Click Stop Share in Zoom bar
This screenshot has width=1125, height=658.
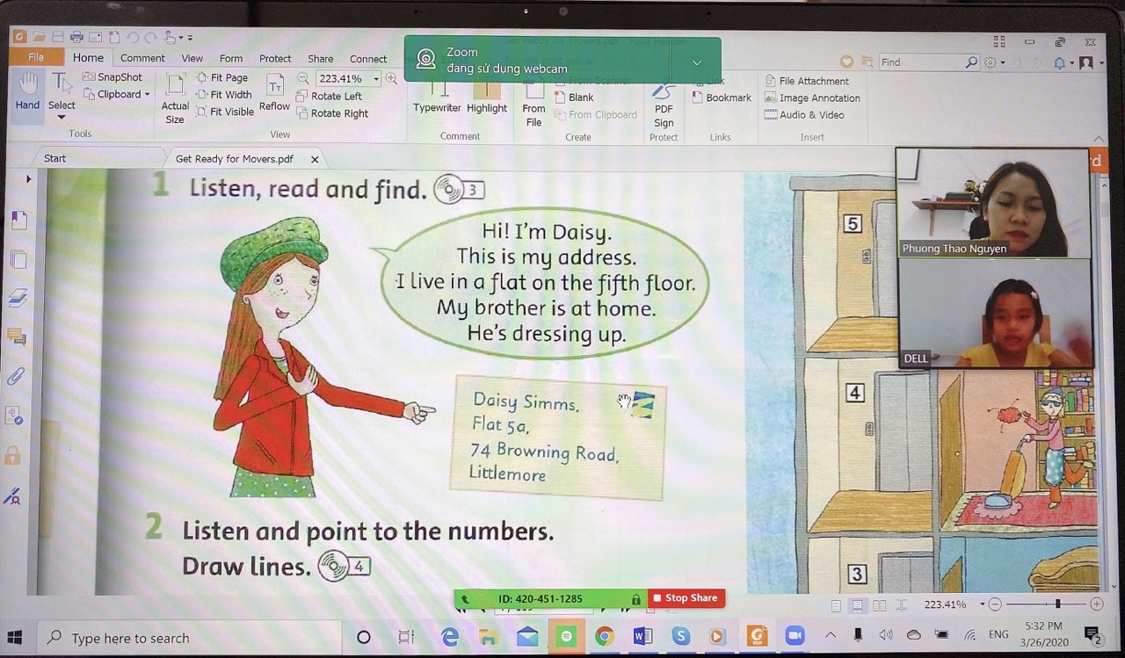pyautogui.click(x=686, y=598)
